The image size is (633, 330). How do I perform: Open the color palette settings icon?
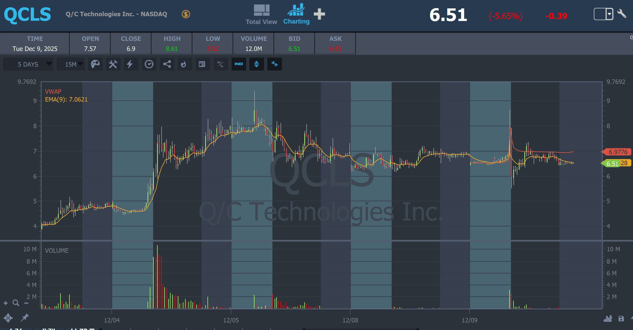point(95,64)
